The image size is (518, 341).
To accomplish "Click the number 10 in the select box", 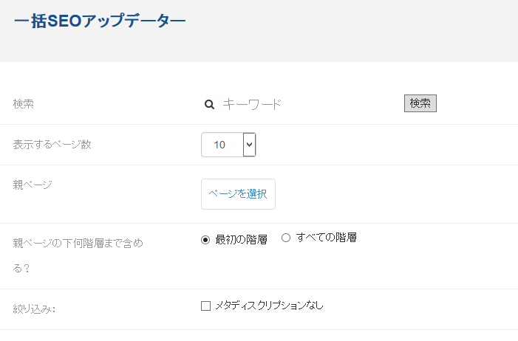I will click(219, 145).
